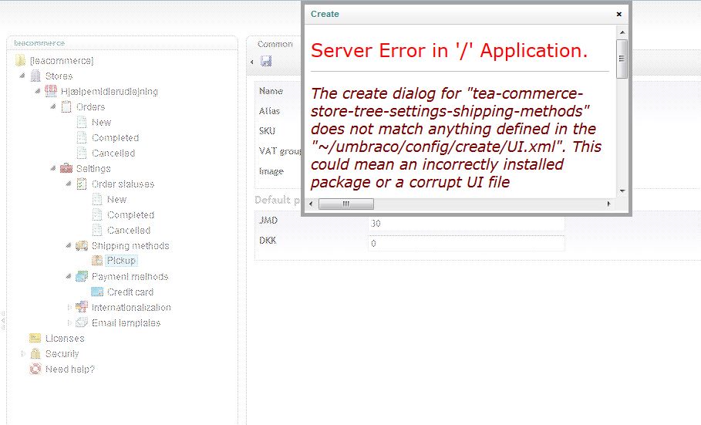
Task: Click the Create dialog vertical scrollbar thumb
Action: point(622,59)
